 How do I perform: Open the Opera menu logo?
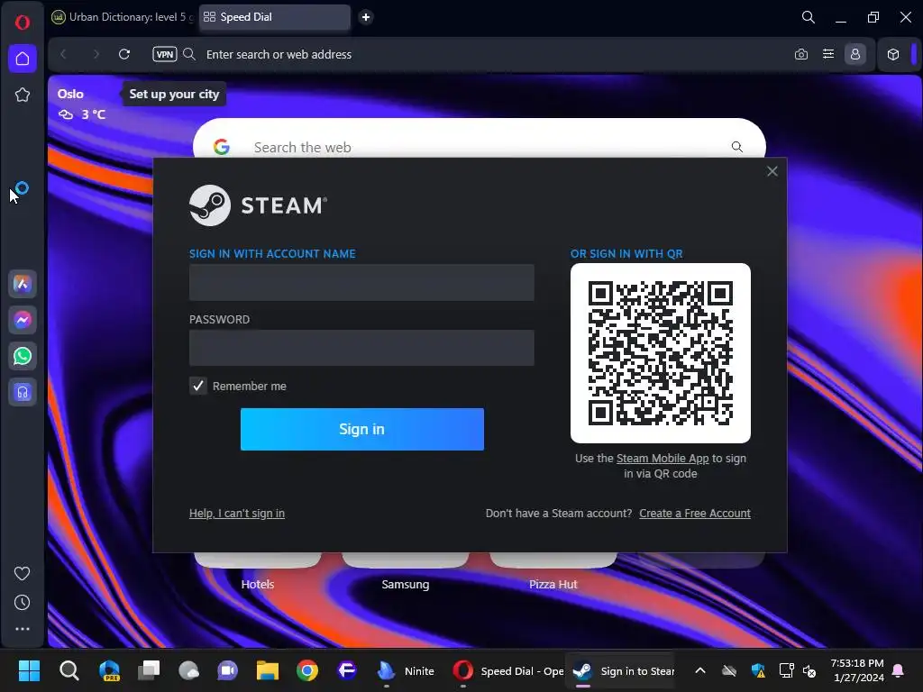click(x=23, y=23)
